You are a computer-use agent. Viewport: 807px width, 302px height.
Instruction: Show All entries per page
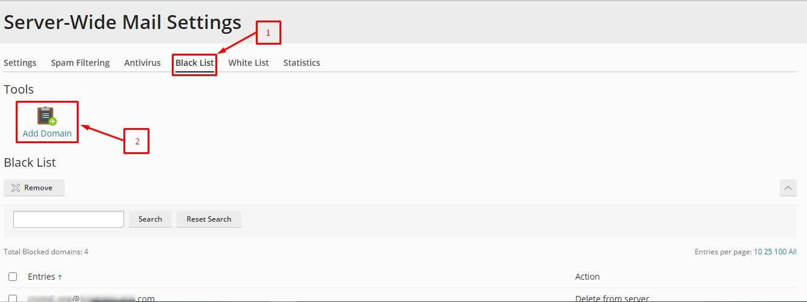(792, 252)
